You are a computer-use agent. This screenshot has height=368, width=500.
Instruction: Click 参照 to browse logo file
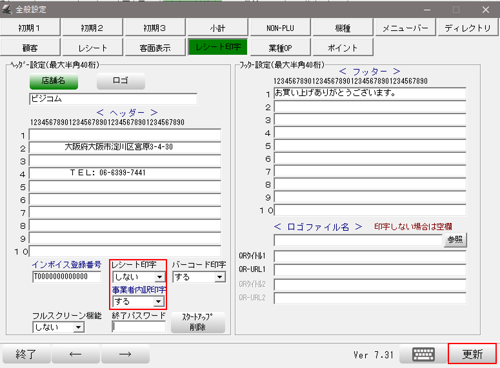(x=455, y=240)
